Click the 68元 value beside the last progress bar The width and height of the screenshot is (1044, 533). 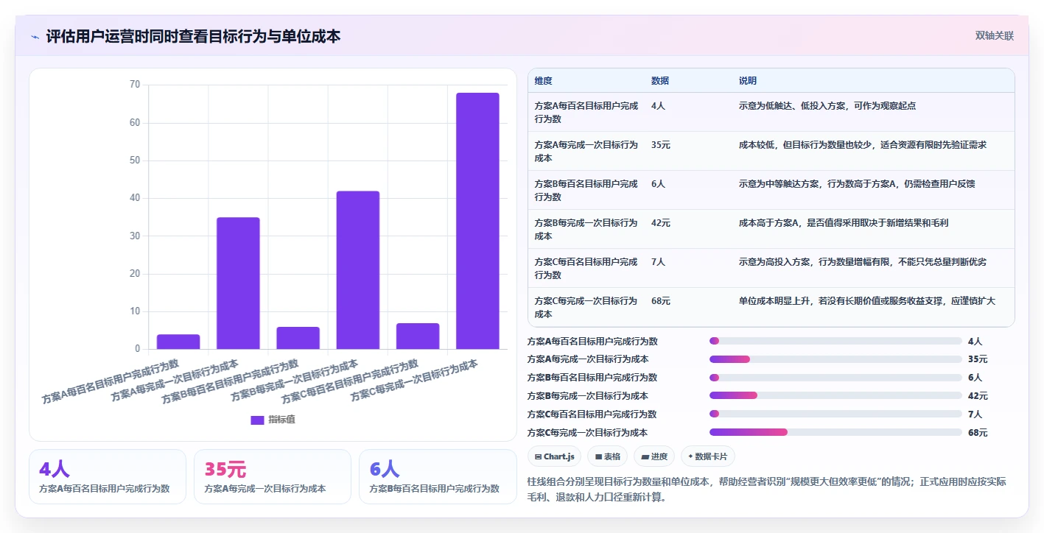978,433
